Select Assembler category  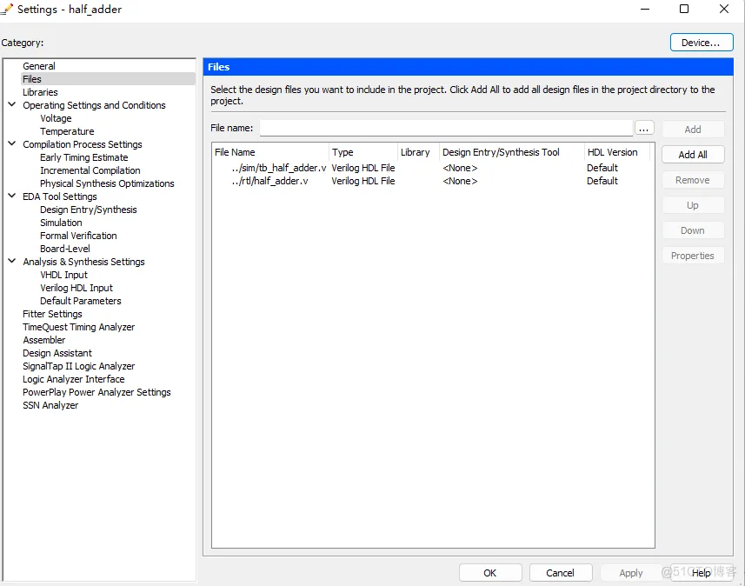point(43,340)
